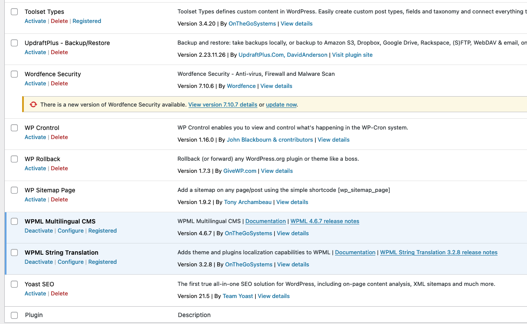Screen dimensions: 527x324
Task: Activate Wordfence Security
Action: (35, 83)
